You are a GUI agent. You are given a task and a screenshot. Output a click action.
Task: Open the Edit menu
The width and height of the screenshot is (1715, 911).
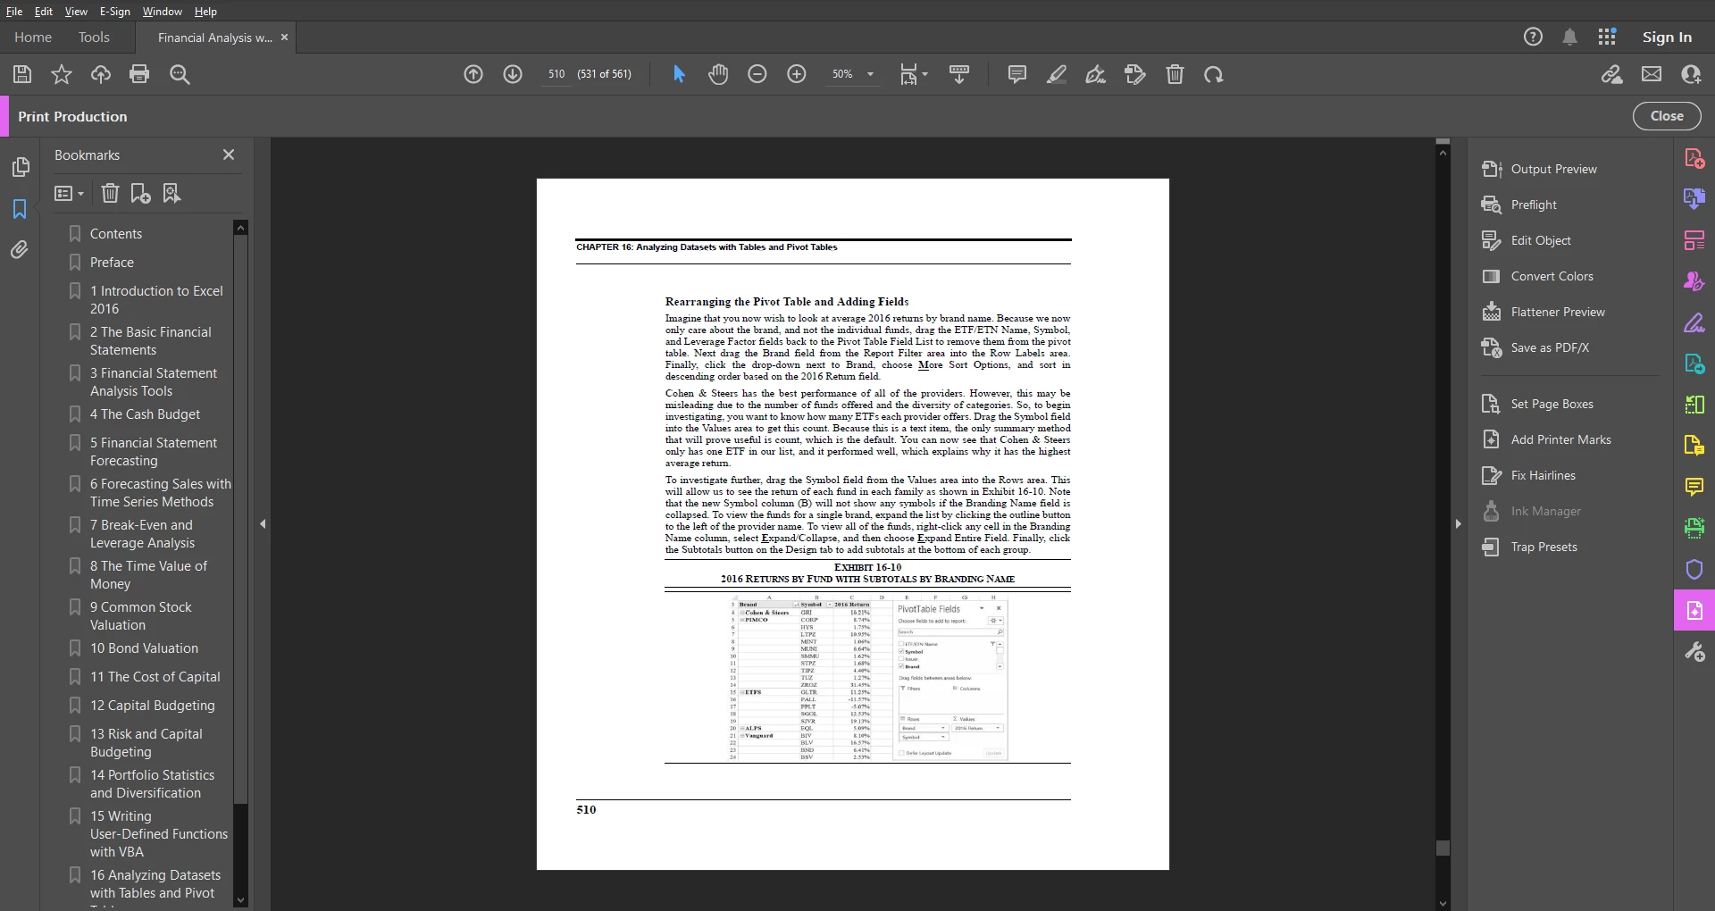coord(44,11)
